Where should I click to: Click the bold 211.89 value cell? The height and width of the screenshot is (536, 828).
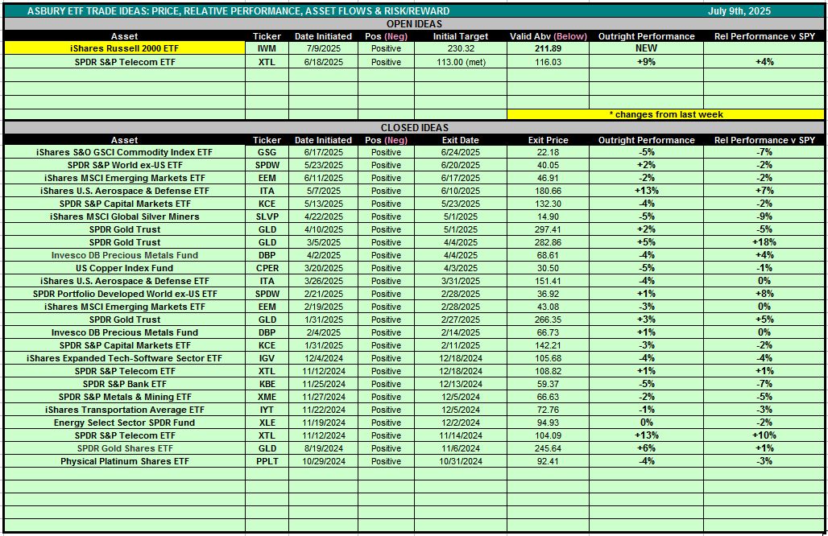coord(548,48)
